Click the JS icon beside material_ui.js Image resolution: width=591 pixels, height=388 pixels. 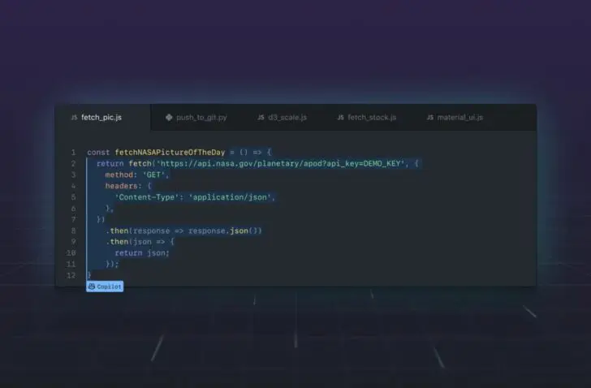click(430, 118)
